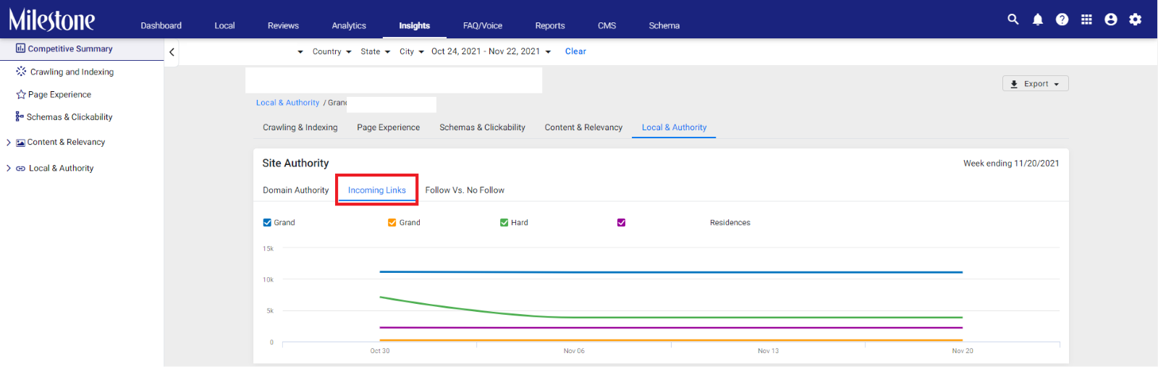Click the Milestone logo
The width and height of the screenshot is (1158, 377).
tap(51, 20)
